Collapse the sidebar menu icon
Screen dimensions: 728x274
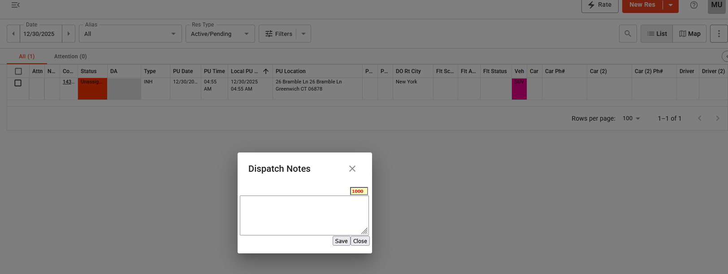tap(15, 5)
